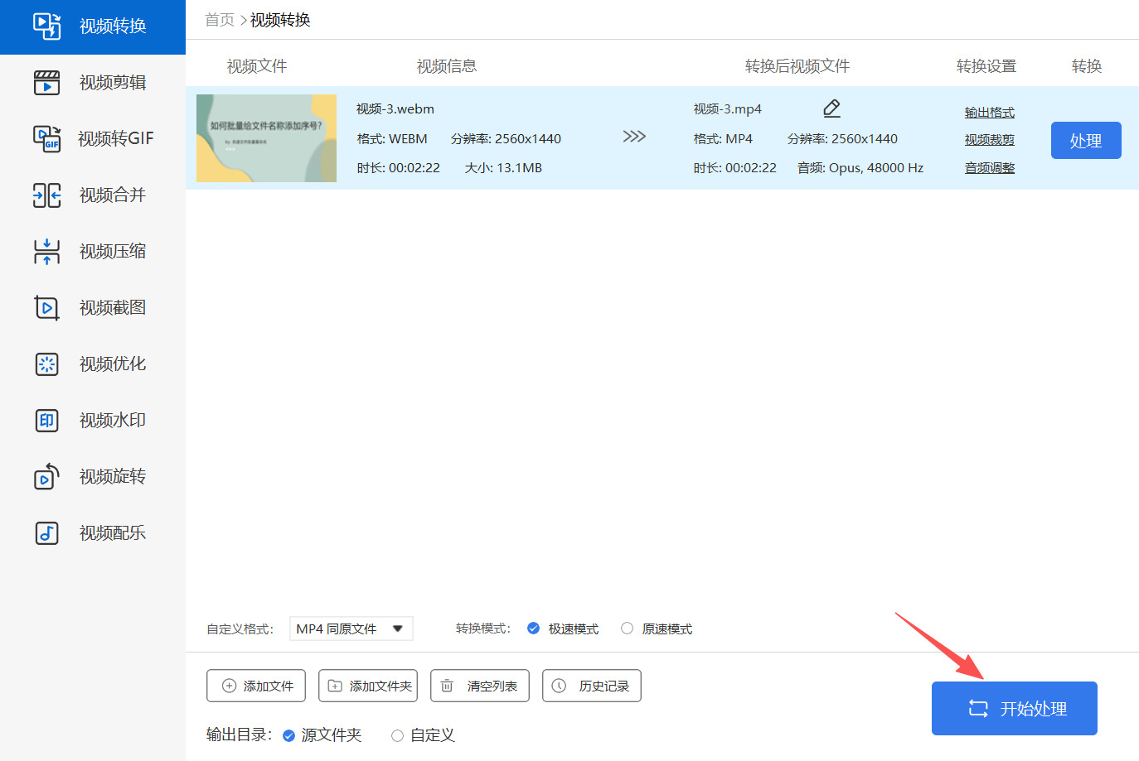This screenshot has width=1139, height=761.
Task: Choose 源文件夹 as output directory
Action: tap(289, 735)
